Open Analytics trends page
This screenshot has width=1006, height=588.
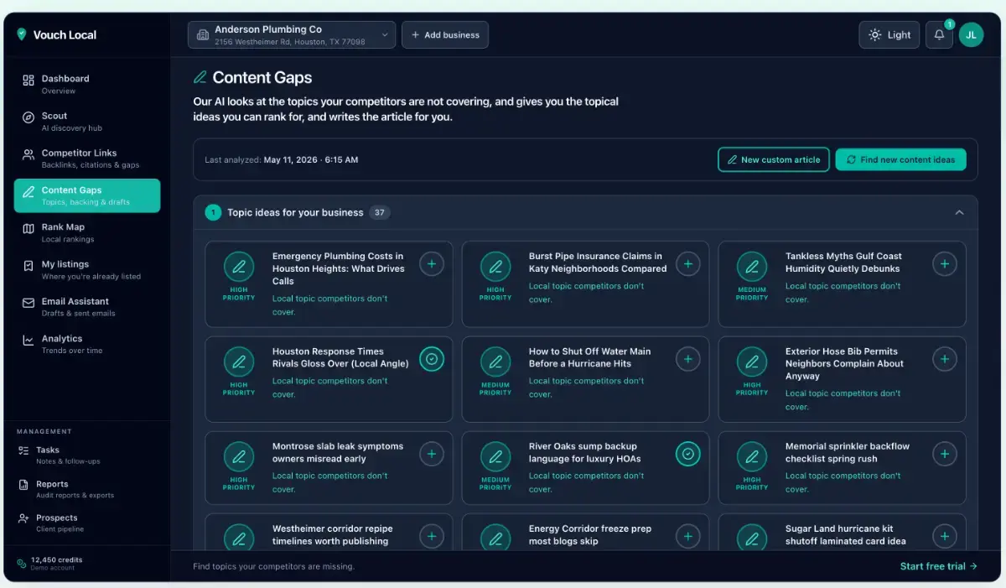[86, 344]
